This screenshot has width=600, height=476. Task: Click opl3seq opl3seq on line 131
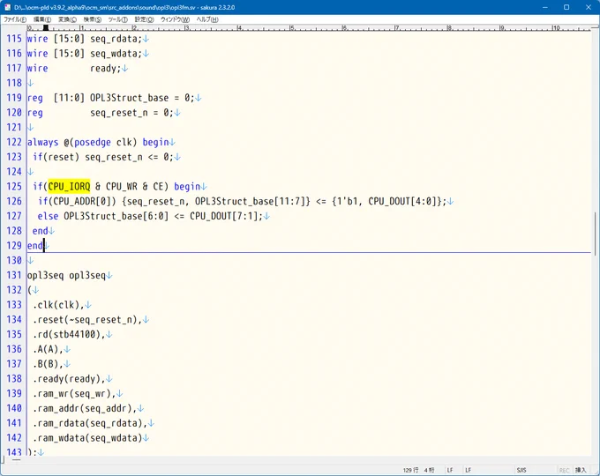point(66,275)
